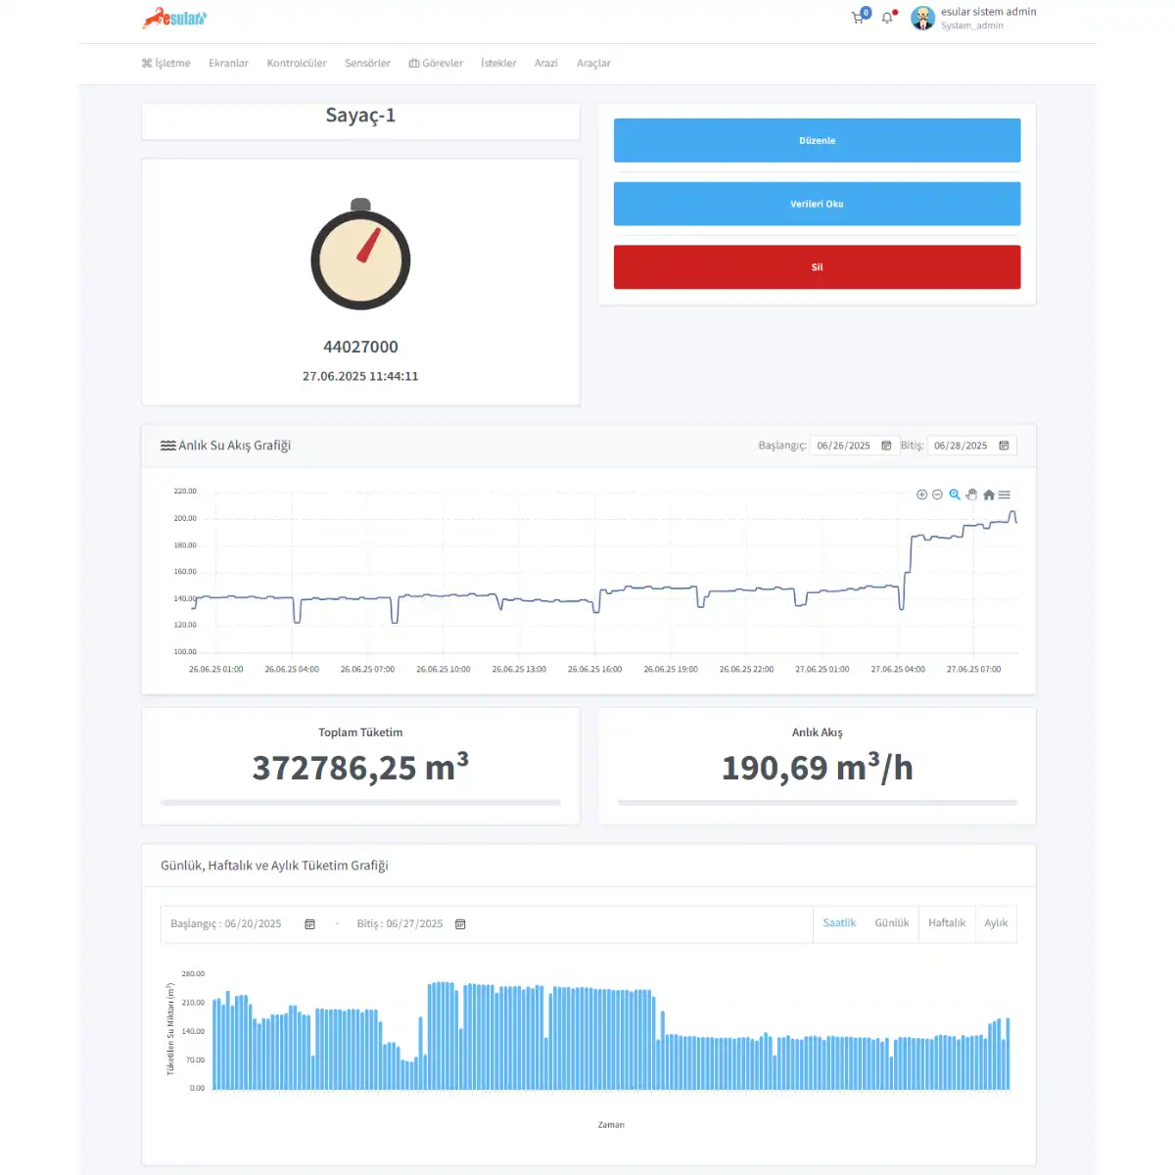Screen dimensions: 1175x1175
Task: Open the chart hamburger export menu
Action: coord(1005,494)
